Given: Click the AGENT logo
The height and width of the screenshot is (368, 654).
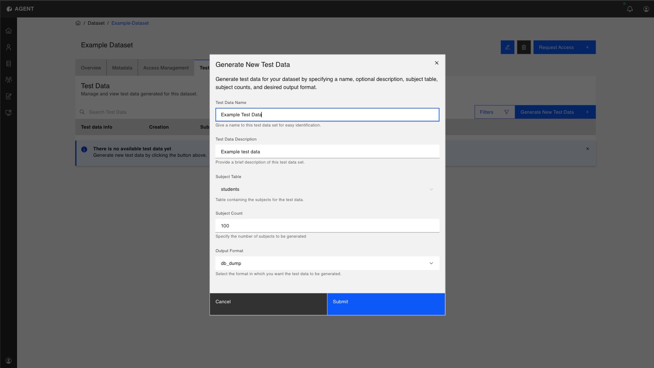Looking at the screenshot, I should (20, 9).
